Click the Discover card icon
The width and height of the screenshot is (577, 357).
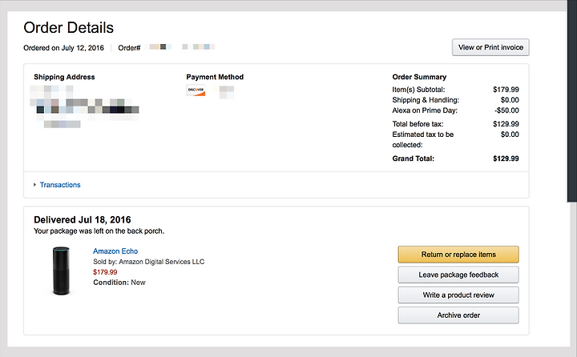coord(196,90)
